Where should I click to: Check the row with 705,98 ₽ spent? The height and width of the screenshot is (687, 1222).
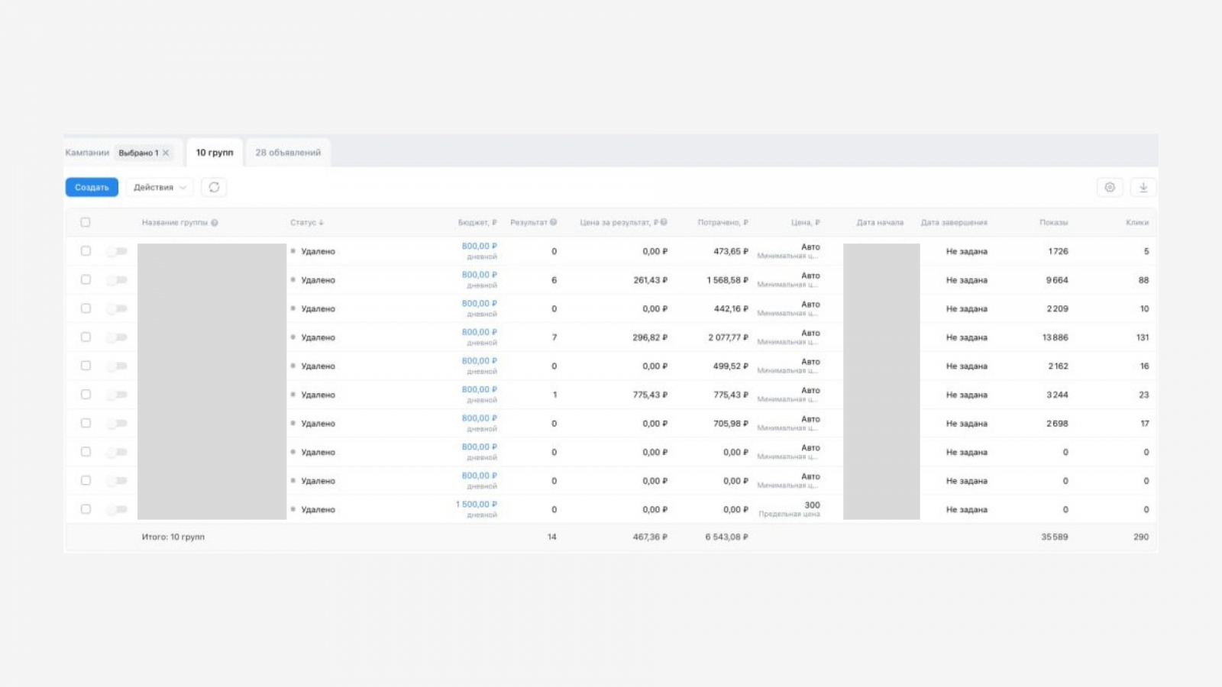(x=86, y=423)
